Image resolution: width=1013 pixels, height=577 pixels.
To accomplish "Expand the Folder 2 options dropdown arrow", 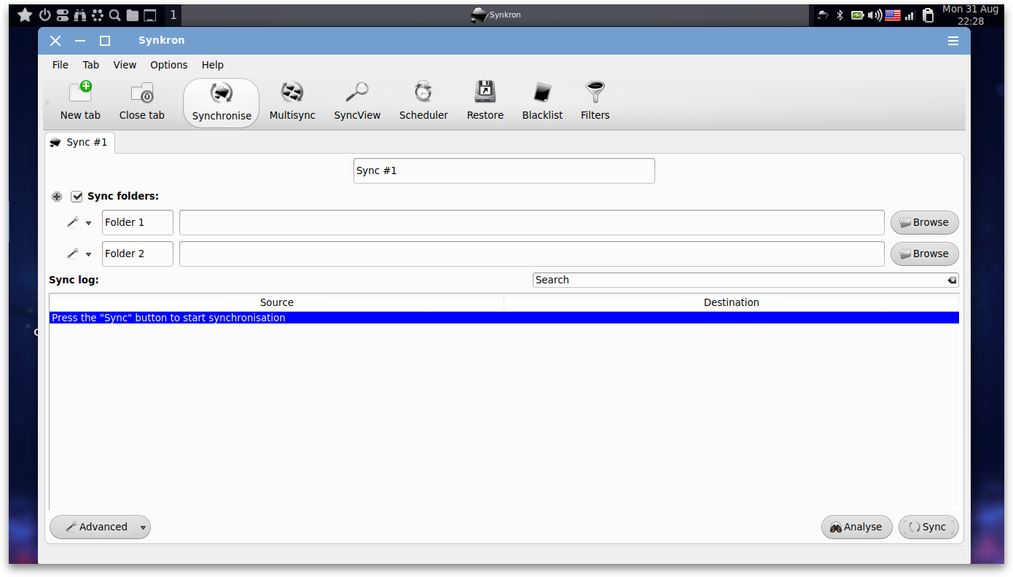I will [x=89, y=254].
